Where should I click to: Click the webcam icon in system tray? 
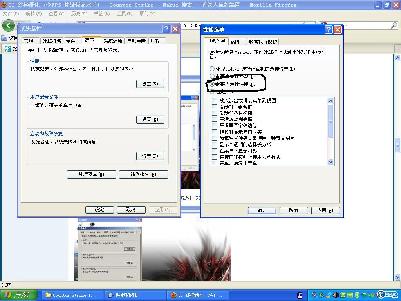click(314, 295)
